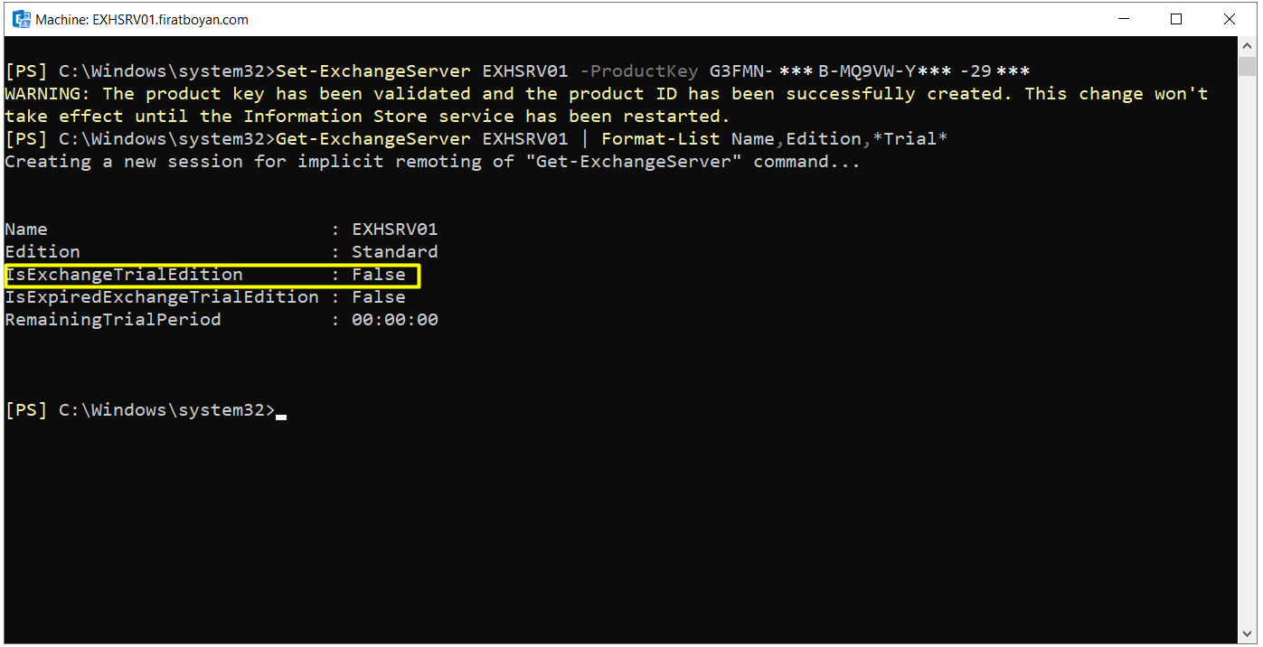Image resolution: width=1263 pixels, height=647 pixels.
Task: Click the last empty prompt line with the cursor
Action: coord(146,410)
